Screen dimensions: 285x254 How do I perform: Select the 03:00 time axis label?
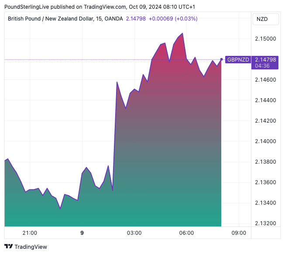134,233
